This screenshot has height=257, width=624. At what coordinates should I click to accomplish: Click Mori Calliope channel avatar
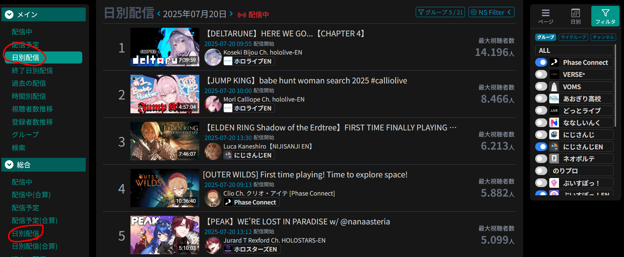[x=213, y=104]
